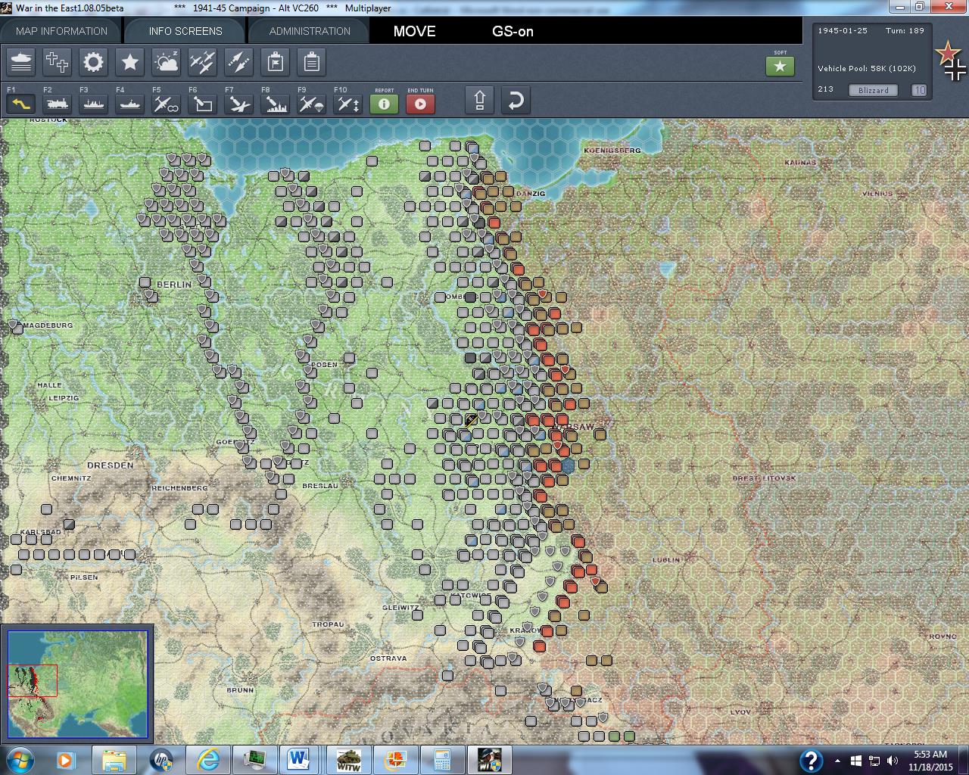Open the green REPORT info button
Screen dimensions: 969x775
point(384,103)
